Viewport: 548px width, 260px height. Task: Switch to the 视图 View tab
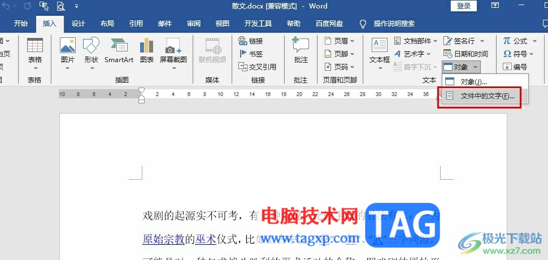[x=222, y=24]
